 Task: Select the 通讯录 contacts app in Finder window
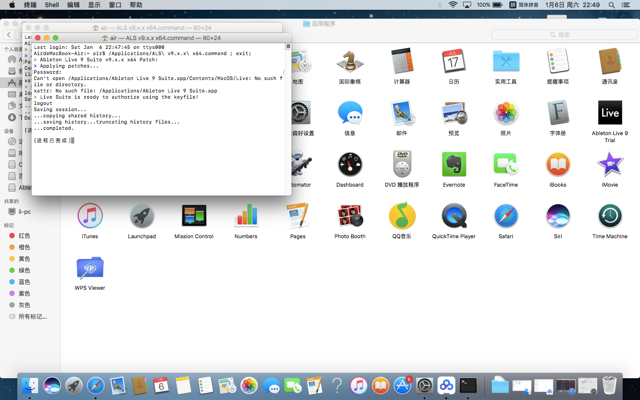610,62
